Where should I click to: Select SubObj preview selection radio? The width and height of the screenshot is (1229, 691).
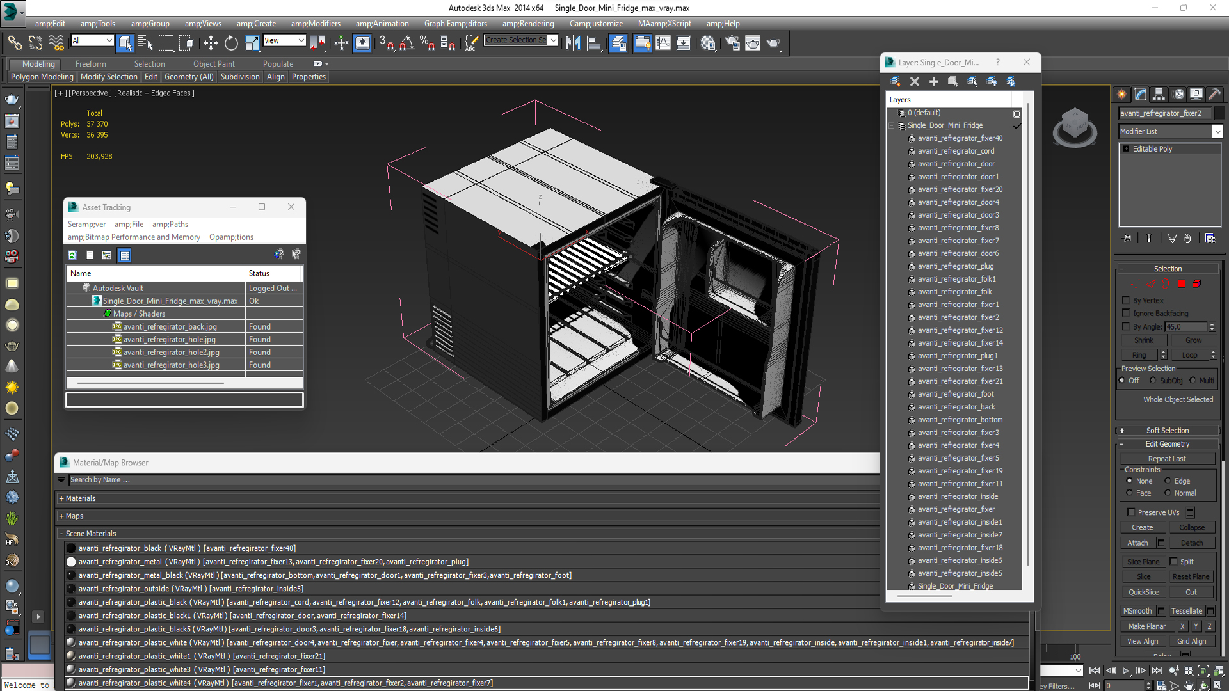coord(1153,381)
